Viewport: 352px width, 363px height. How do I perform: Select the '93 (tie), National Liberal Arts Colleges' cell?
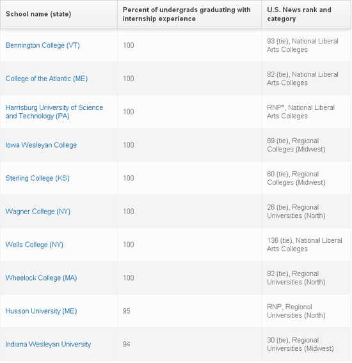coord(306,45)
